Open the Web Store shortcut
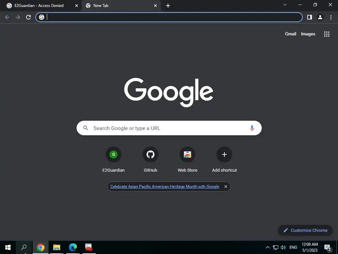The width and height of the screenshot is (338, 254). pyautogui.click(x=187, y=159)
